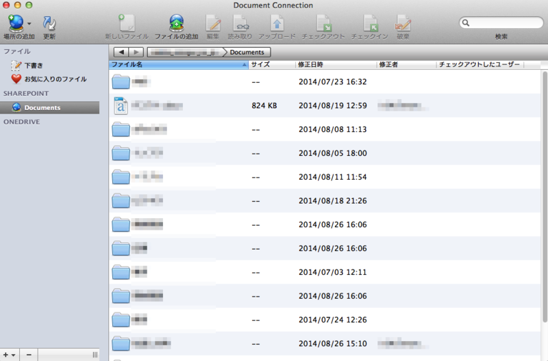Viewport: 548px width, 361px height.
Task: Click the チェックアウト toolbar icon
Action: click(323, 23)
